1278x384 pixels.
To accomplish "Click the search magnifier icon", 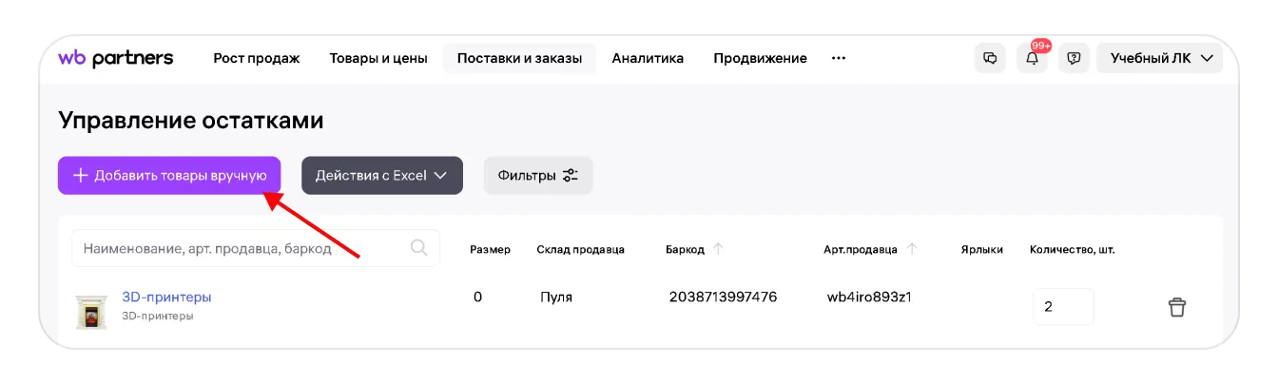I will (x=418, y=248).
